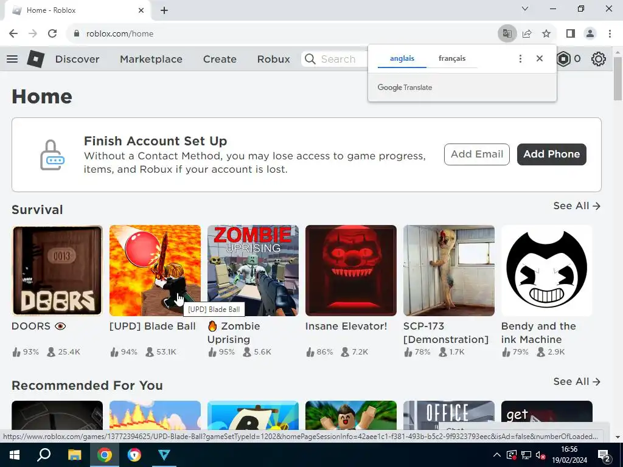The width and height of the screenshot is (623, 467).
Task: Go back to the previous page
Action: 13,34
